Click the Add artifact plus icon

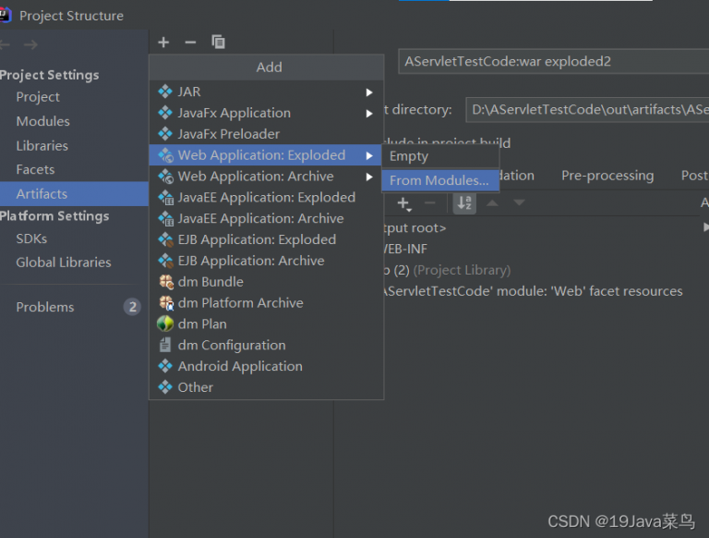coord(163,43)
